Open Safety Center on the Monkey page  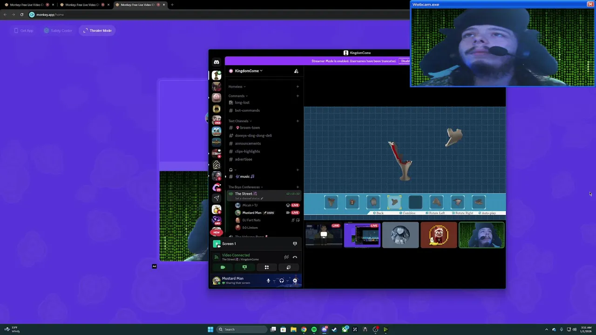(x=58, y=31)
